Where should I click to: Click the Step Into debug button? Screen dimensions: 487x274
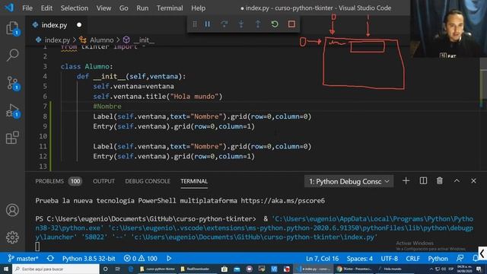click(241, 24)
